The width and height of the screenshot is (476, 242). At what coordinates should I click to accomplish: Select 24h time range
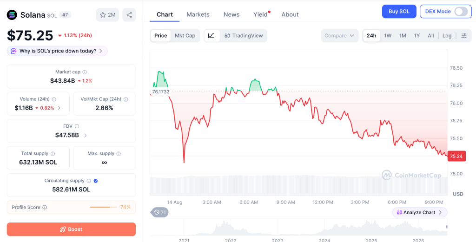coord(371,35)
